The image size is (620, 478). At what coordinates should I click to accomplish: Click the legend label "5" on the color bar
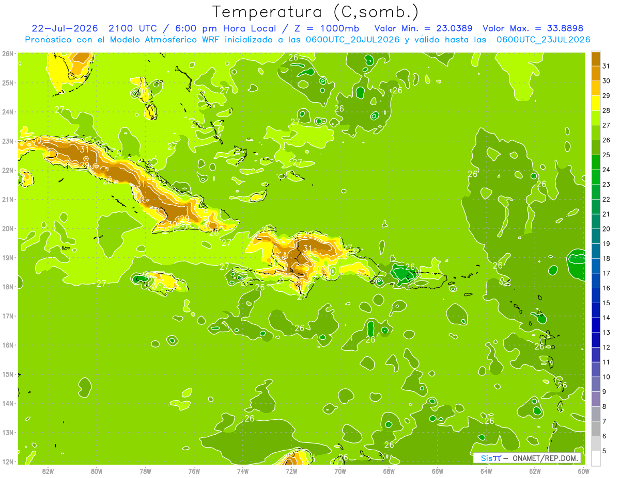click(605, 451)
